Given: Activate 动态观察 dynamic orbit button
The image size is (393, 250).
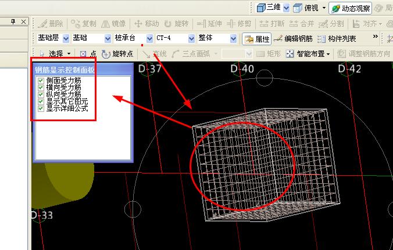Looking at the screenshot, I should [x=351, y=8].
